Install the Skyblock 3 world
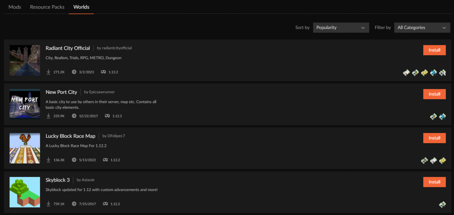Screen dimensions: 454x215 434,182
